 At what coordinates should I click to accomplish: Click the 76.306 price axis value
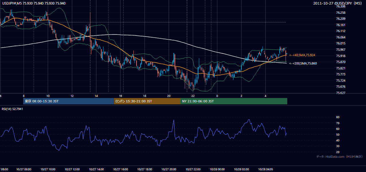[341, 6]
